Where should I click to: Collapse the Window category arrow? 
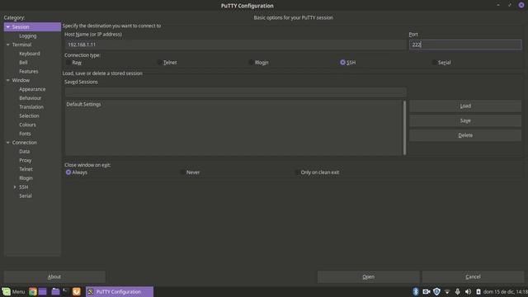(8, 81)
